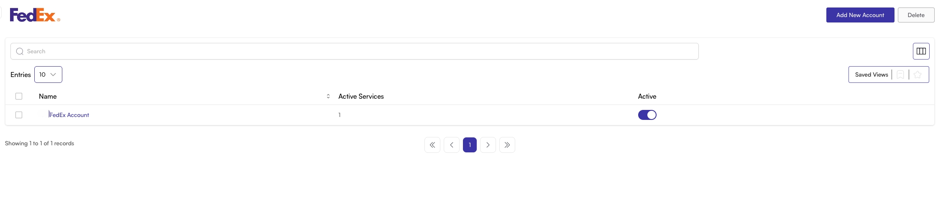Click the FedEx logo
This screenshot has width=938, height=209.
pyautogui.click(x=35, y=15)
